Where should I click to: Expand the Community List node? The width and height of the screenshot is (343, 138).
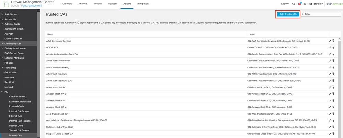(2, 44)
